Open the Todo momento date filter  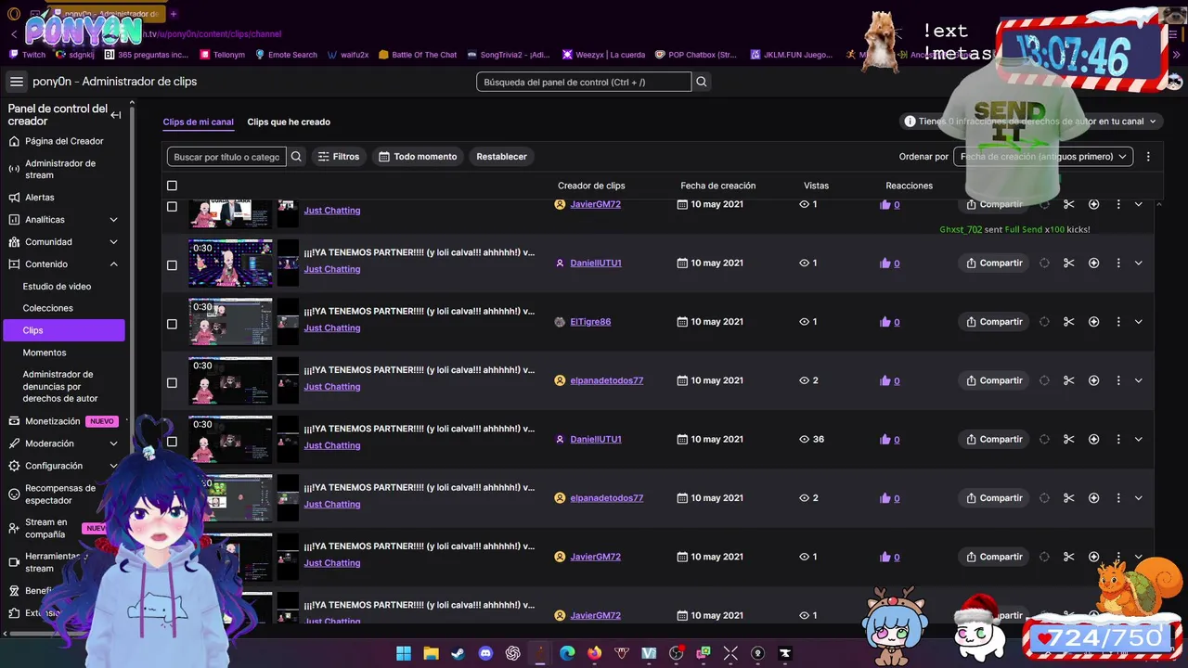click(418, 157)
